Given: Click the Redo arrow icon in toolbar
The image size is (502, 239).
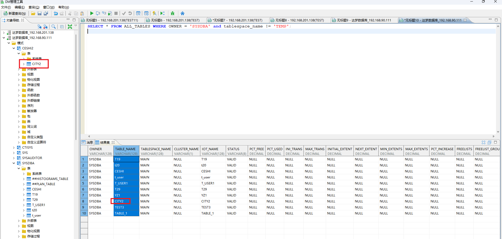Looking at the screenshot, I should click(62, 13).
